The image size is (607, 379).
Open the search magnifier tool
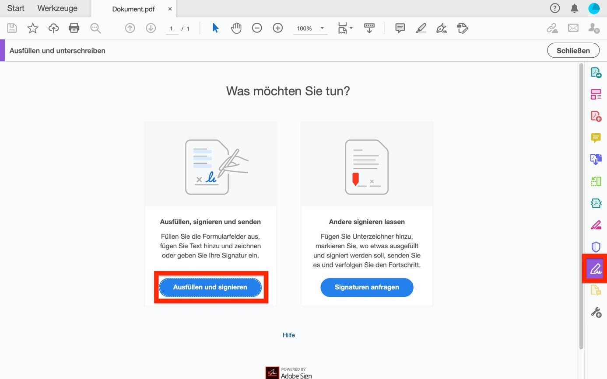95,28
